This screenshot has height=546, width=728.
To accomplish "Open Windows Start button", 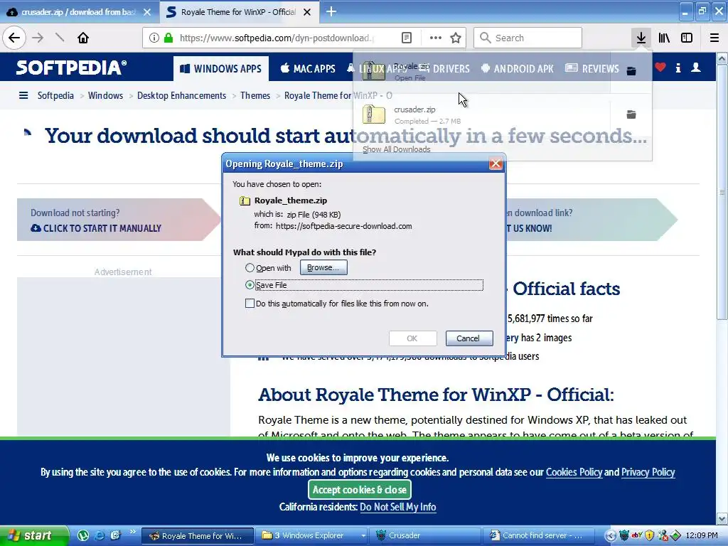I will pos(33,536).
